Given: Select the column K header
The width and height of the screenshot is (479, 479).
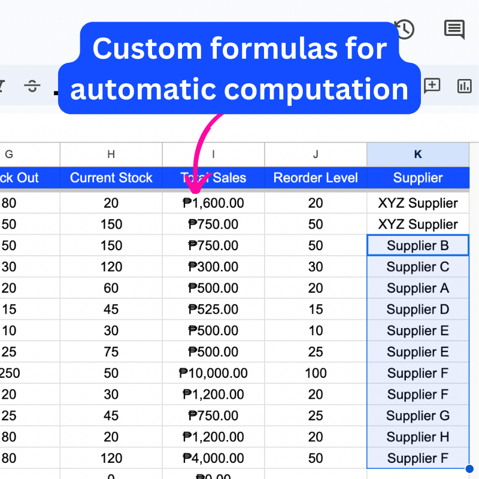Looking at the screenshot, I should (x=417, y=154).
